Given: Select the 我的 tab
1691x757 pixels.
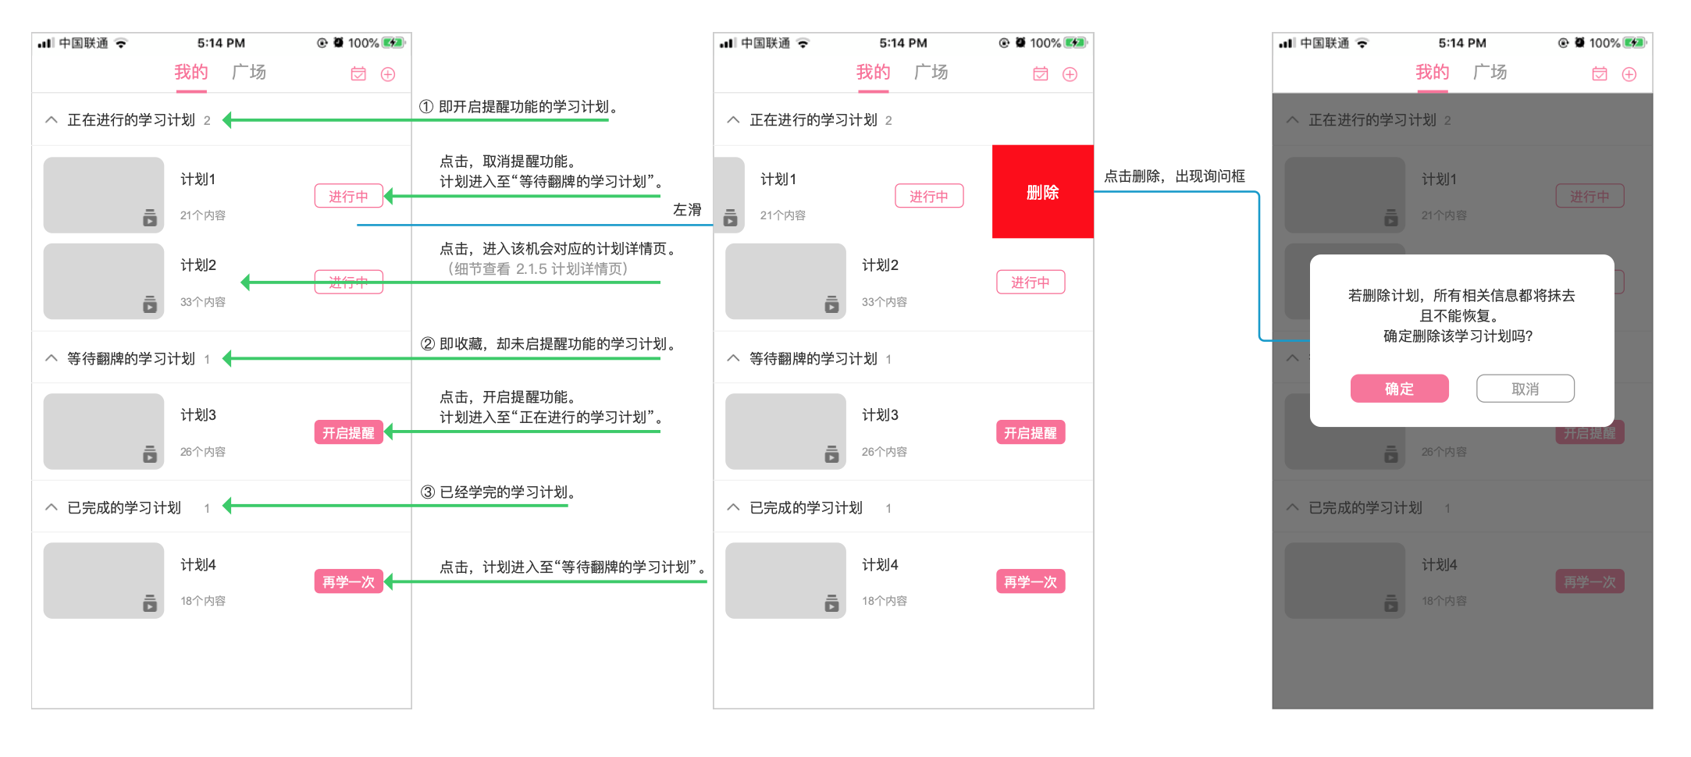Looking at the screenshot, I should click(190, 72).
